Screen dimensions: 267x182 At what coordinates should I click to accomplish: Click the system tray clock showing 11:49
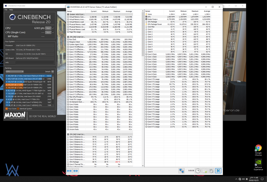pos(254,179)
